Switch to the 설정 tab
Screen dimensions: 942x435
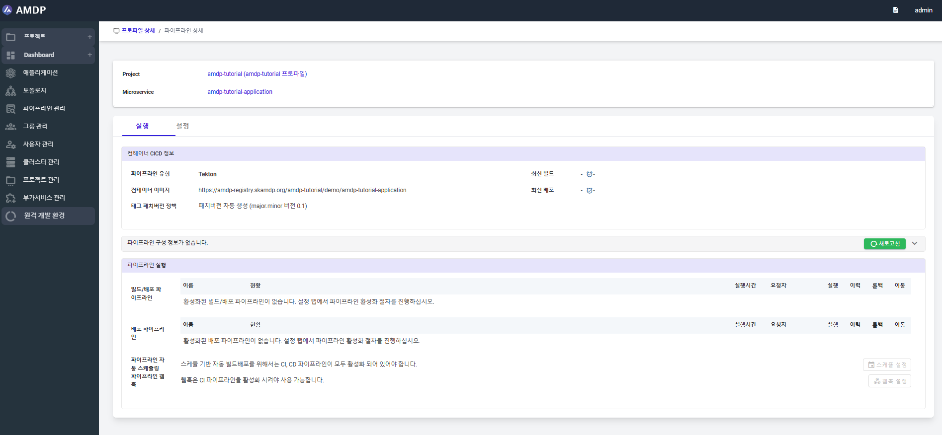(182, 126)
